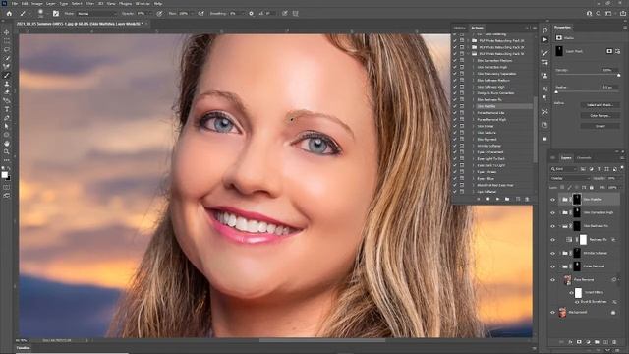Switch to the Channels tab
Viewport: 629px width, 354px height.
(x=584, y=158)
